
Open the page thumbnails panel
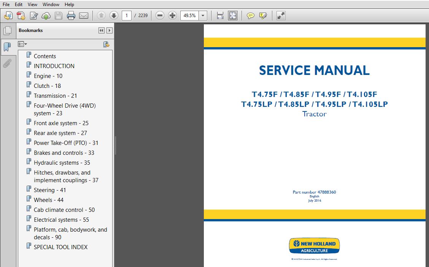point(7,30)
